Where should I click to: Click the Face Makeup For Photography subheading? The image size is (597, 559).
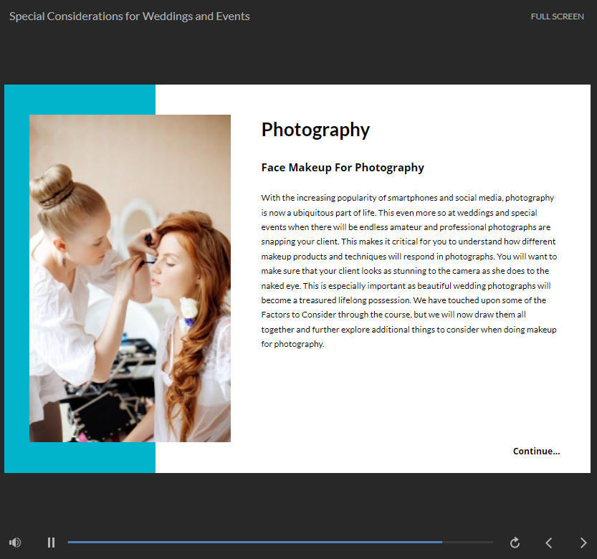click(x=343, y=168)
